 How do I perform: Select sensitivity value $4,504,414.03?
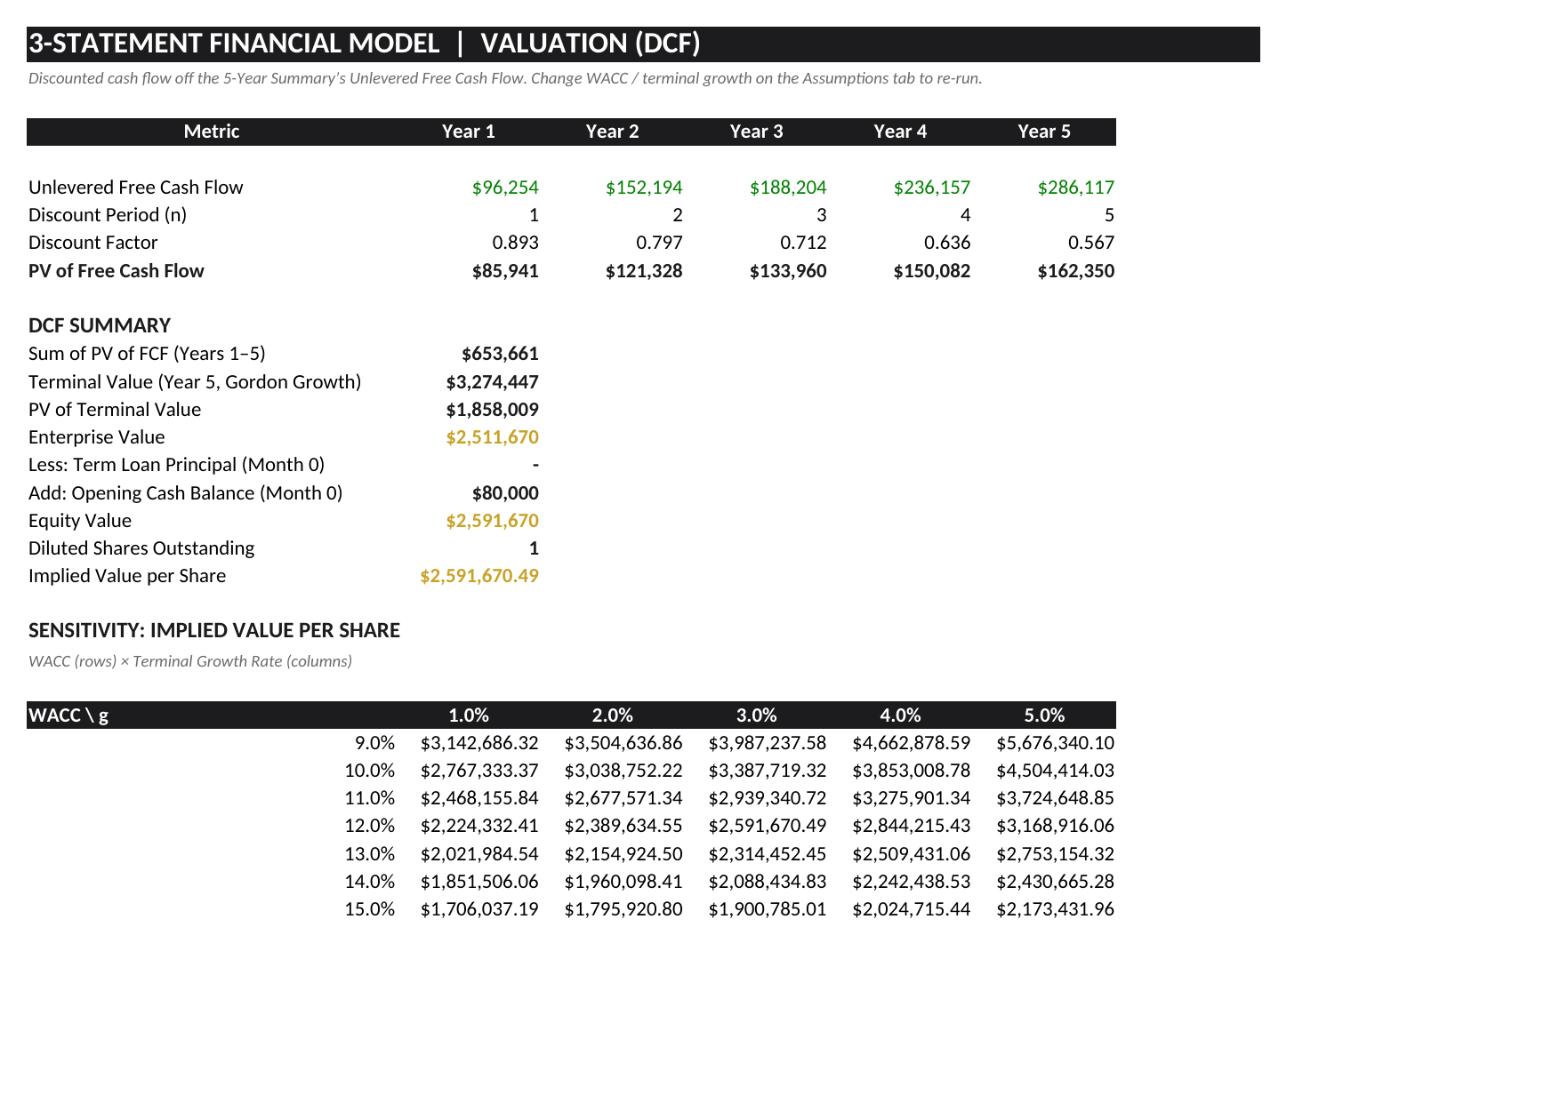pos(1056,771)
